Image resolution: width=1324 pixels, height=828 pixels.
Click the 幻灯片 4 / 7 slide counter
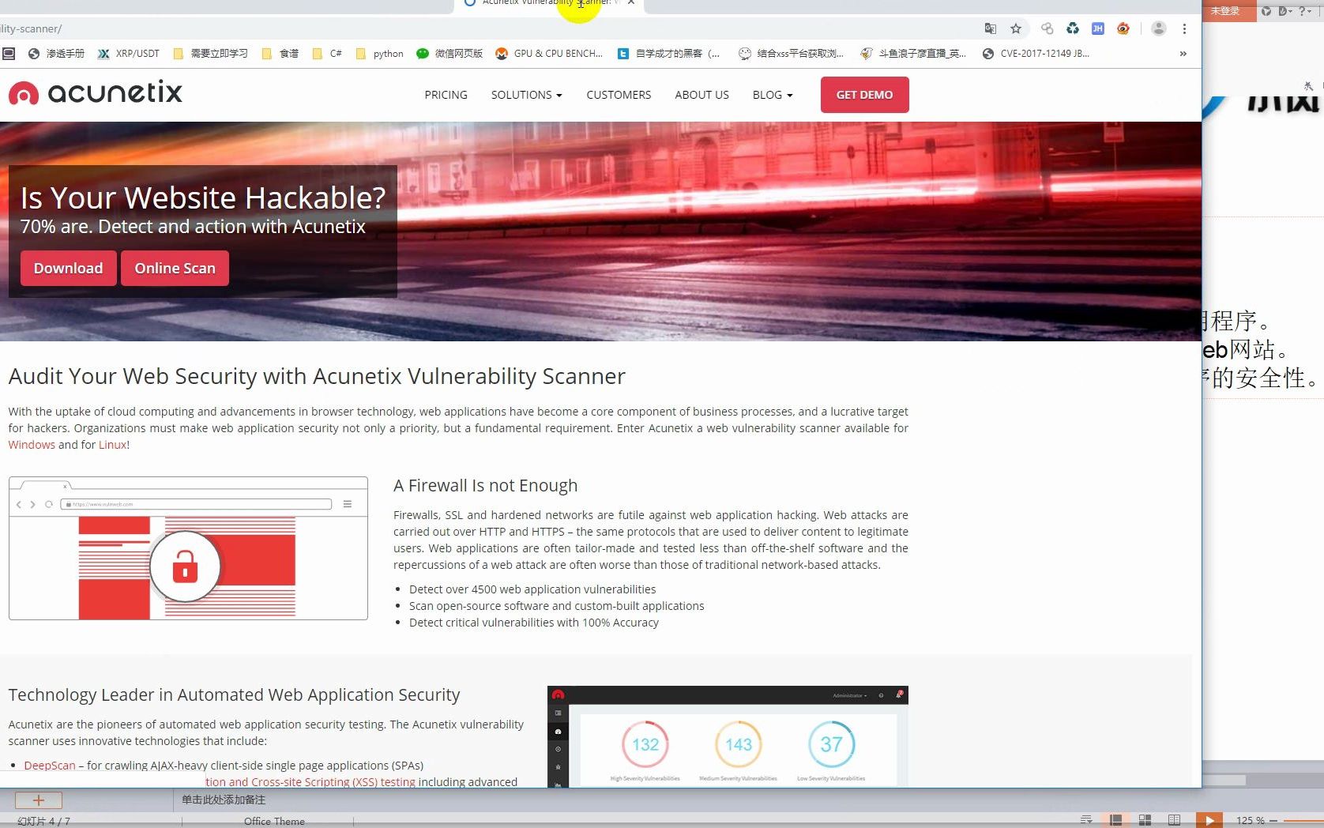point(44,821)
